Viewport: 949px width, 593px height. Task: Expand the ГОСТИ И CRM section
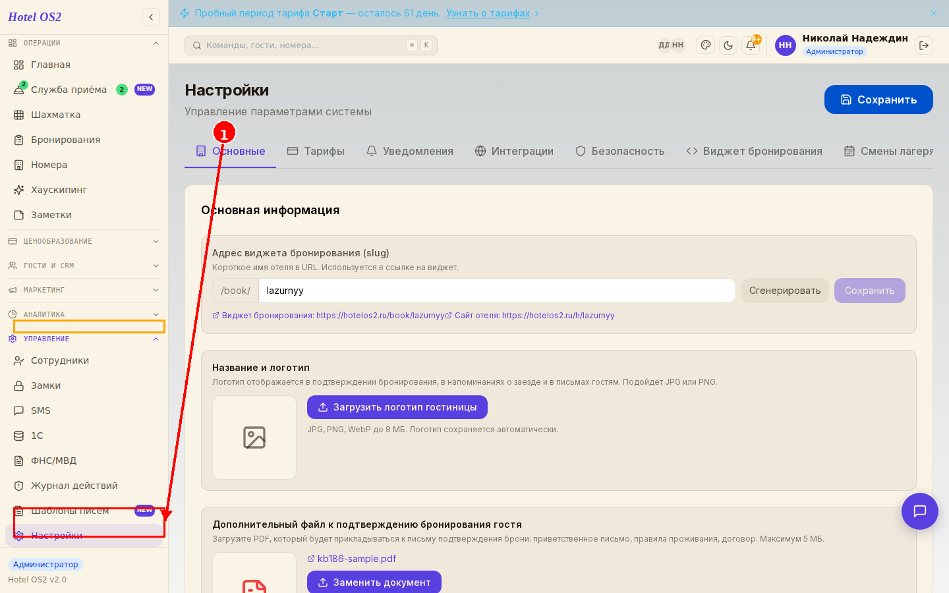pyautogui.click(x=84, y=266)
